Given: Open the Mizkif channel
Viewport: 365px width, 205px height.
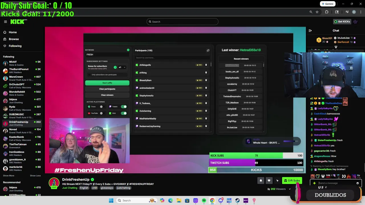Looking at the screenshot, I should point(22,63).
